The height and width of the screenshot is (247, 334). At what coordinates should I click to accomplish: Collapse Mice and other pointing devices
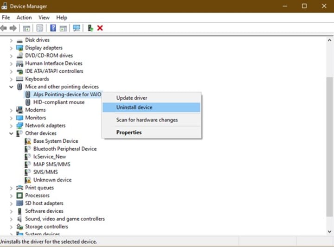click(11, 87)
